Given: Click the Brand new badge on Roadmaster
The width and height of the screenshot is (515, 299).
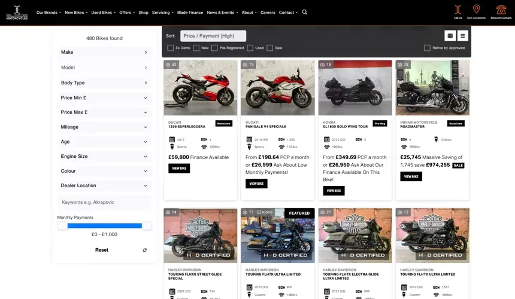Looking at the screenshot, I should click(456, 124).
